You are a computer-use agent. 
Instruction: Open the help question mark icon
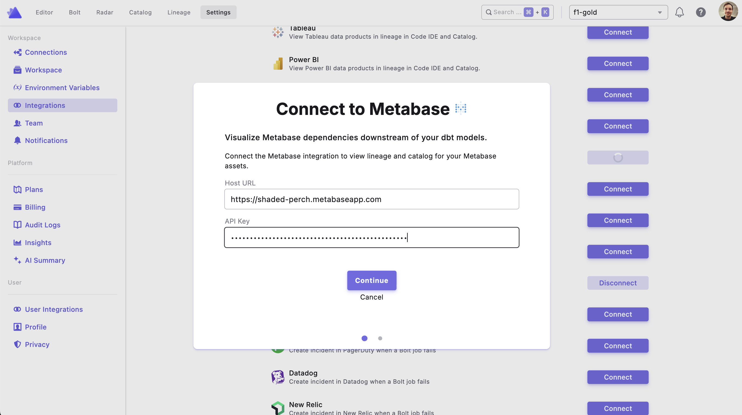[701, 12]
